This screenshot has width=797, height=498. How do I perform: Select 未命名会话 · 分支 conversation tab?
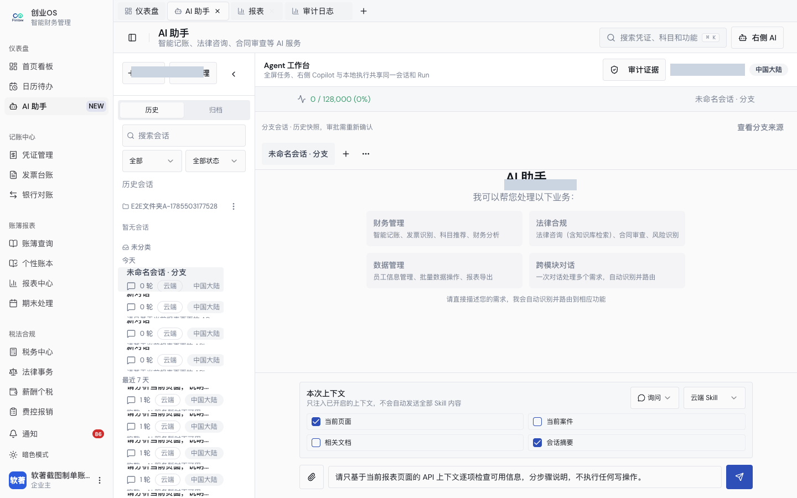[298, 154]
